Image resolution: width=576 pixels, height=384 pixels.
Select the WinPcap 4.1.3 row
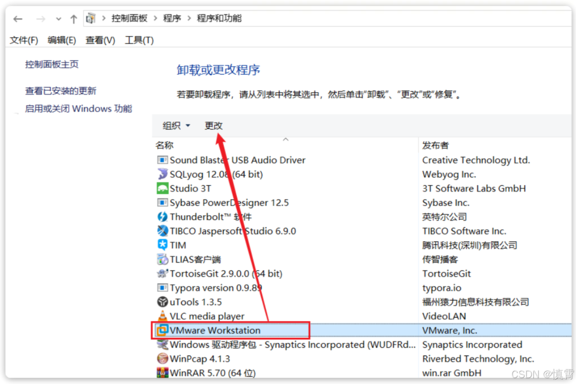(x=362, y=359)
